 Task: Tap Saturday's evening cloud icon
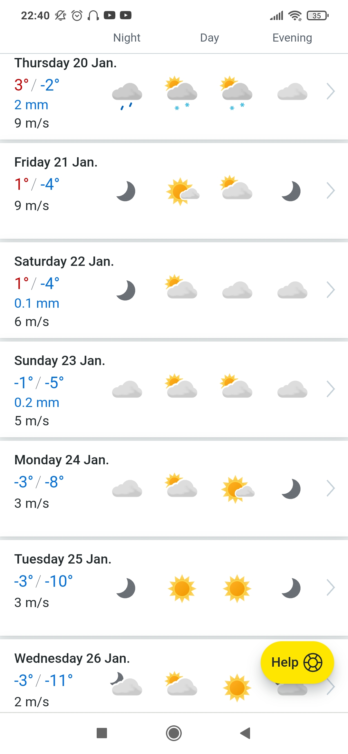(292, 290)
